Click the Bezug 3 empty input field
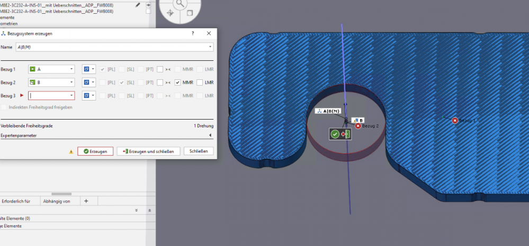 (x=51, y=96)
